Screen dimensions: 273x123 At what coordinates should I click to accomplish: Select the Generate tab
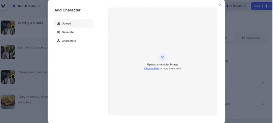[x=68, y=32]
